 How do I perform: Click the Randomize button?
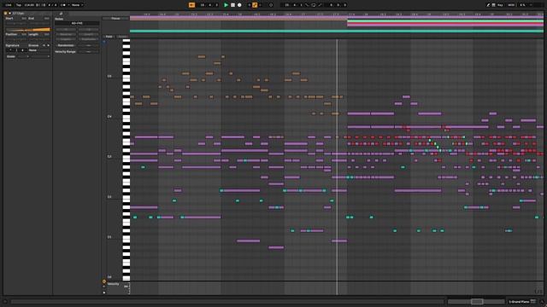pyautogui.click(x=66, y=45)
